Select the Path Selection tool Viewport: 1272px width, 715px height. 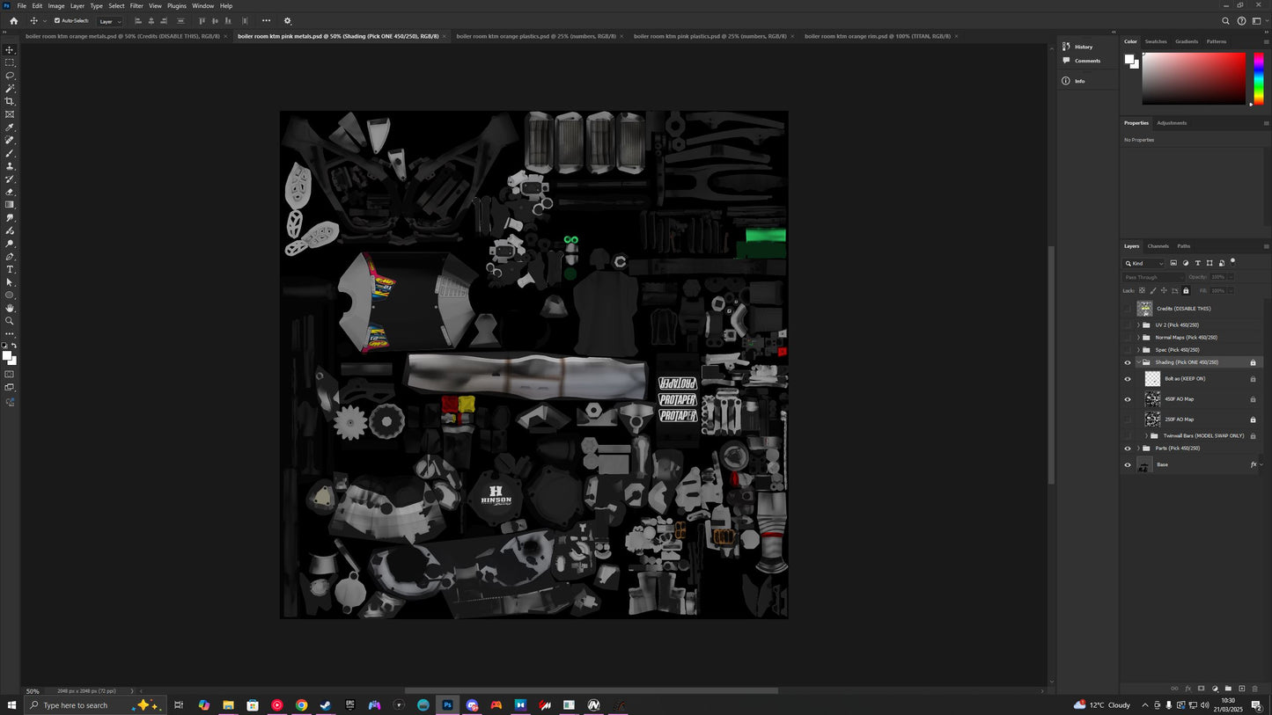pyautogui.click(x=10, y=282)
